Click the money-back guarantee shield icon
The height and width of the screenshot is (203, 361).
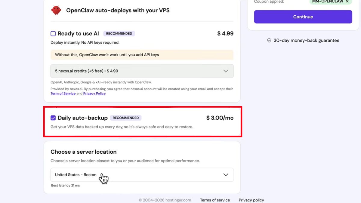tap(269, 40)
